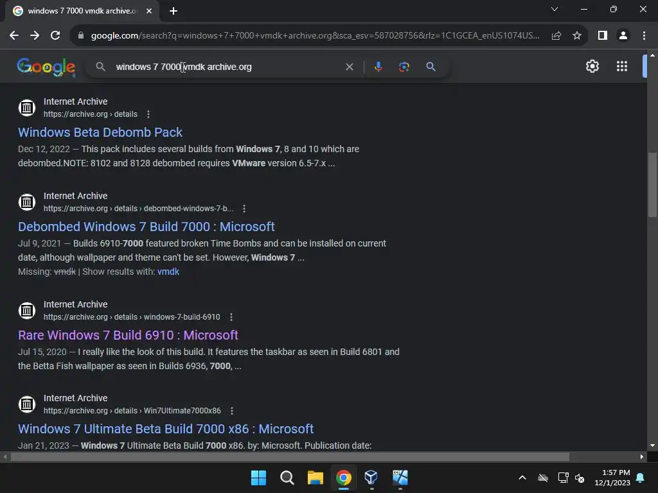Open the taskbar clock and date
Screen dimensions: 658x493
(x=612, y=478)
